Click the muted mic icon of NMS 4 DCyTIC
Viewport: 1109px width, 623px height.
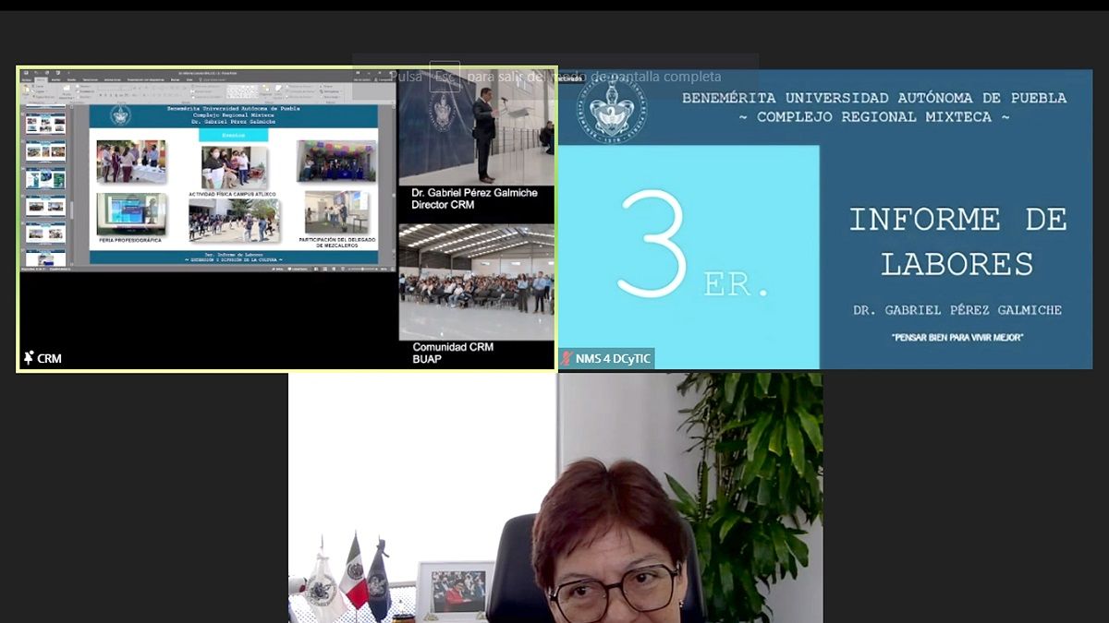[567, 358]
